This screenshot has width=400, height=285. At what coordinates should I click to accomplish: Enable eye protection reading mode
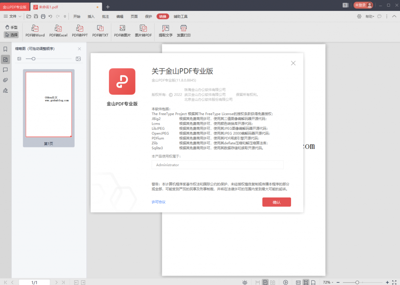tap(245, 282)
